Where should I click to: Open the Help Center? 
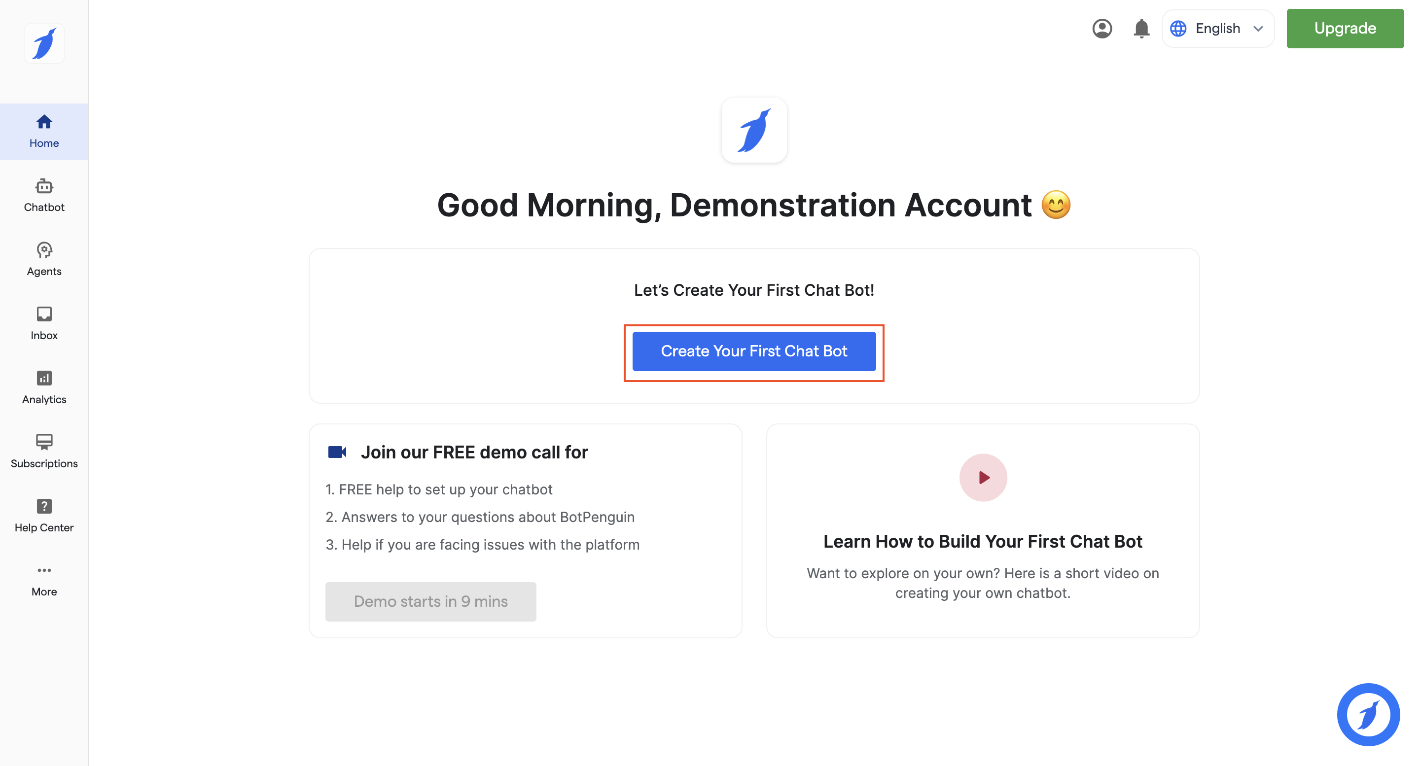[x=44, y=515]
